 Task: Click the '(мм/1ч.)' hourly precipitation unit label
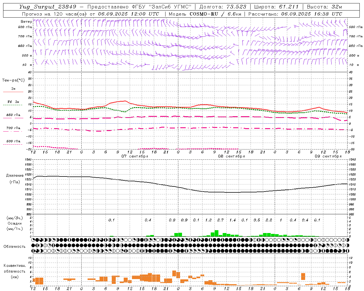pyautogui.click(x=15, y=229)
